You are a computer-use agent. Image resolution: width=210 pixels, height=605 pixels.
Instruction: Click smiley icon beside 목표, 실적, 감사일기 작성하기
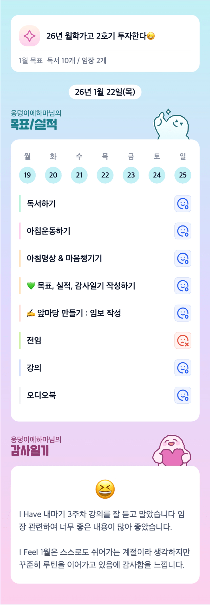183,286
